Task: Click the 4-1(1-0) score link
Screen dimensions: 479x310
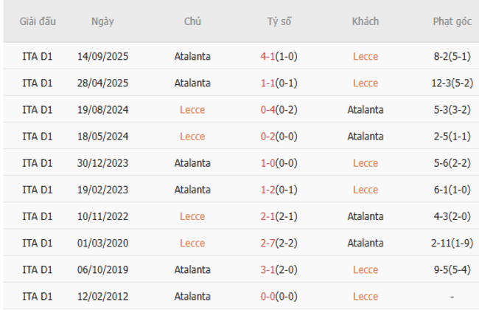Action: 279,56
